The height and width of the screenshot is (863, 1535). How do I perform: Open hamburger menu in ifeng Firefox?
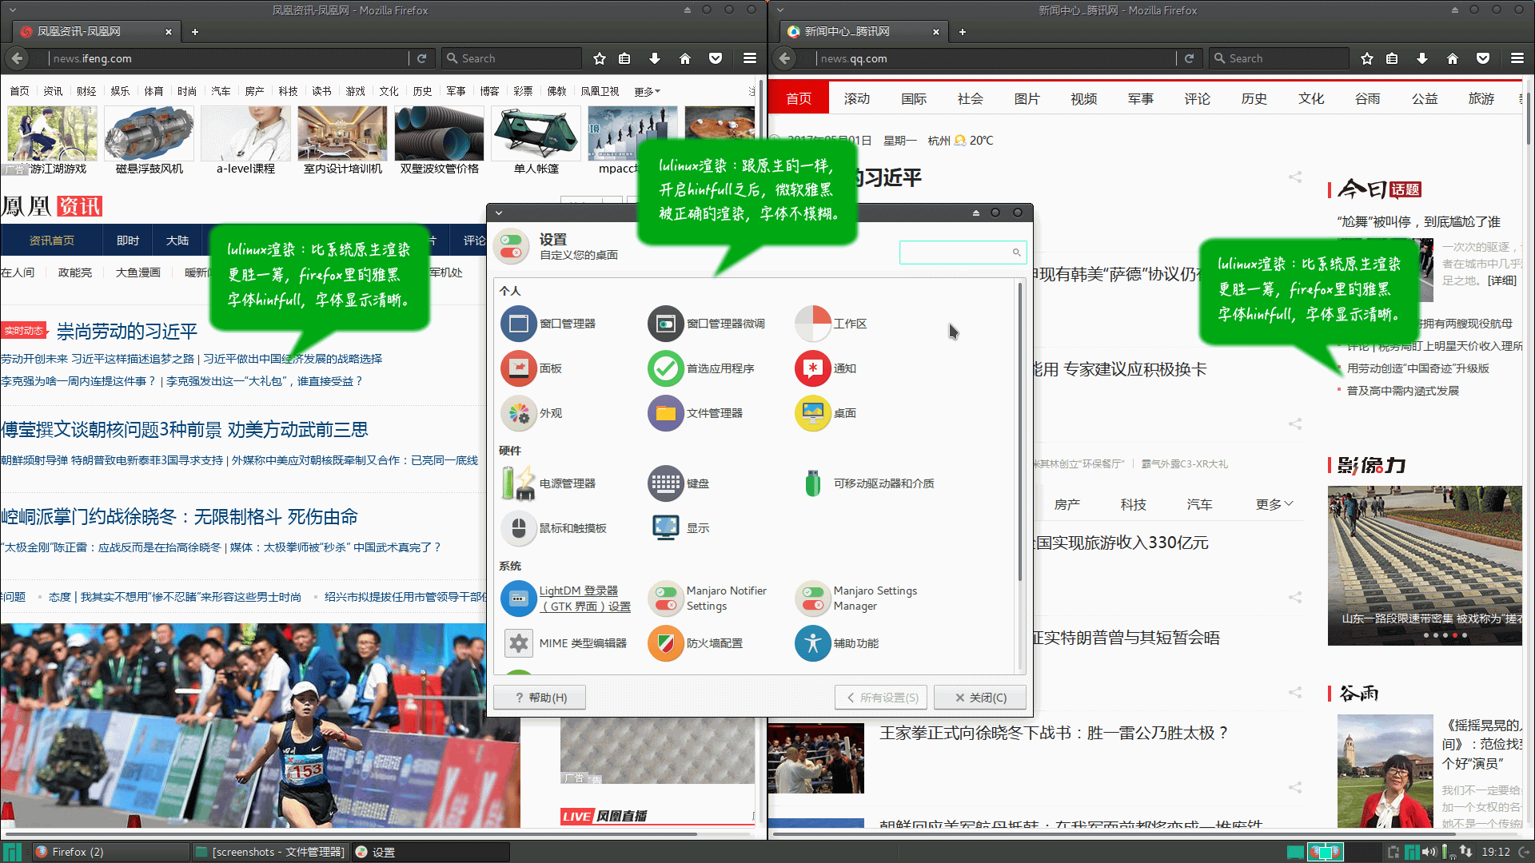point(750,58)
